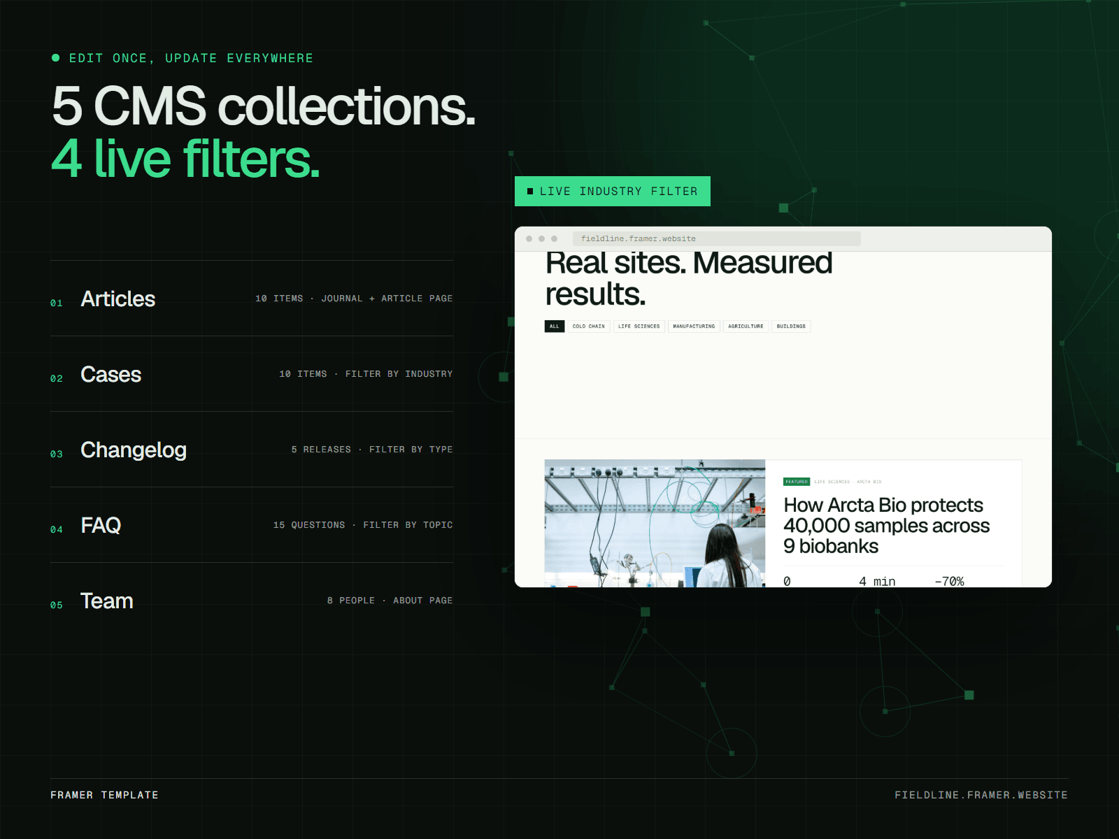Click the '4 min' stat value

(877, 581)
